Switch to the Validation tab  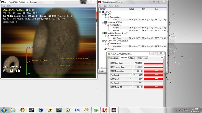coord(132,58)
